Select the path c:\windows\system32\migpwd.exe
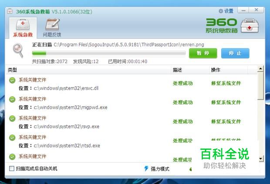This screenshot has width=270, height=184. coord(71,107)
